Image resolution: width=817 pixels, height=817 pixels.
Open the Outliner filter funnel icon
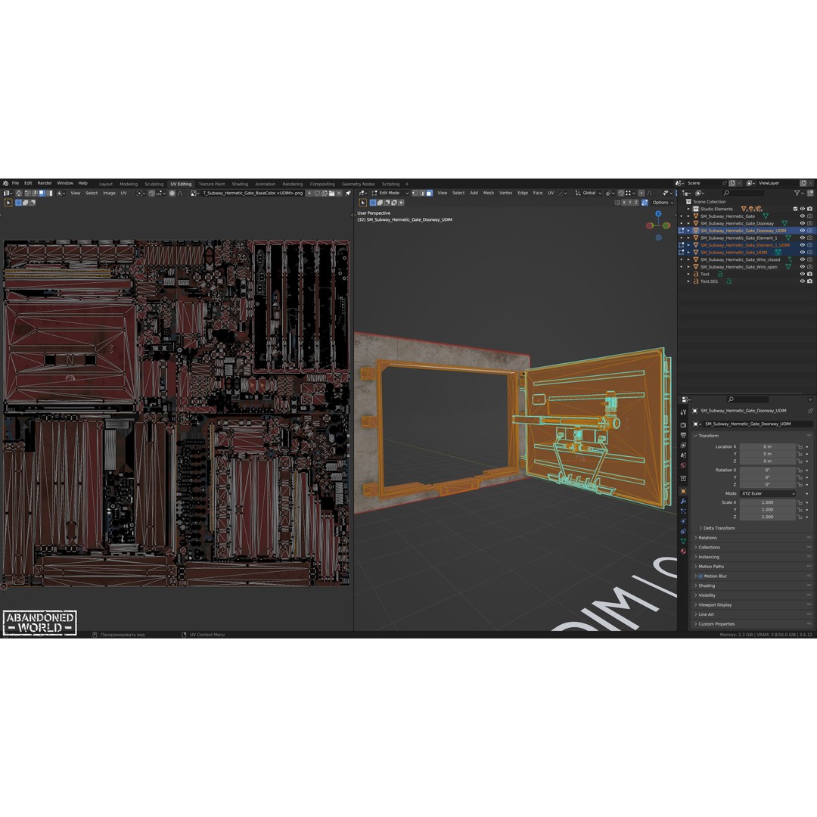pos(797,193)
